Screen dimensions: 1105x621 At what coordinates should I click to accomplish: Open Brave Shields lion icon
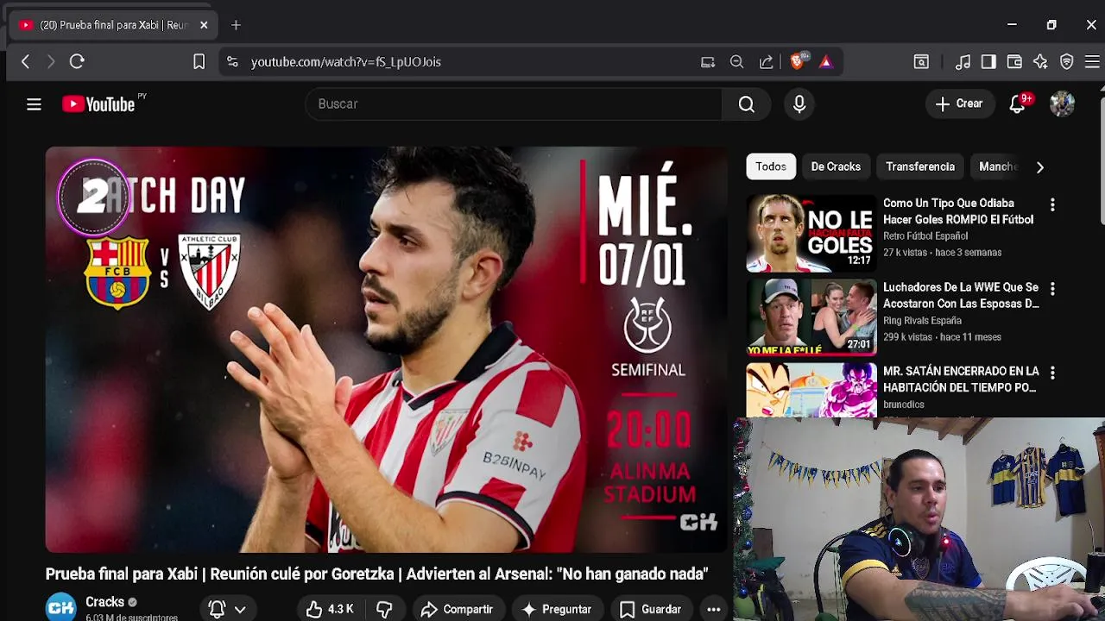coord(797,61)
